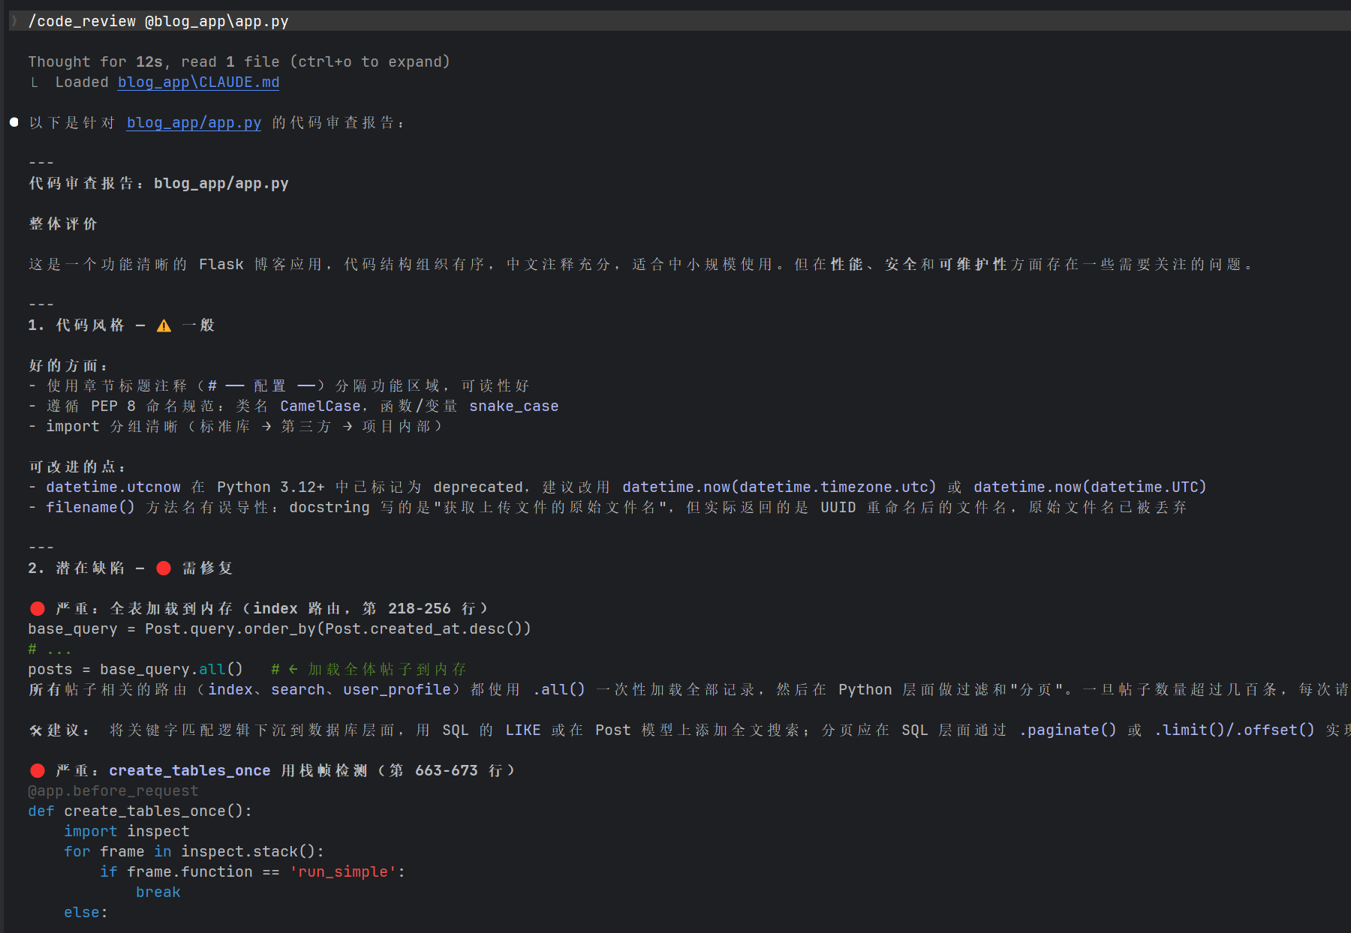The image size is (1351, 933).
Task: Click the red circle beside '全表加载到内存'
Action: click(x=38, y=609)
